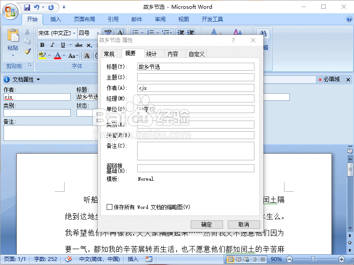
Task: Open Change Case Aa dropdown
Action: 73,56
